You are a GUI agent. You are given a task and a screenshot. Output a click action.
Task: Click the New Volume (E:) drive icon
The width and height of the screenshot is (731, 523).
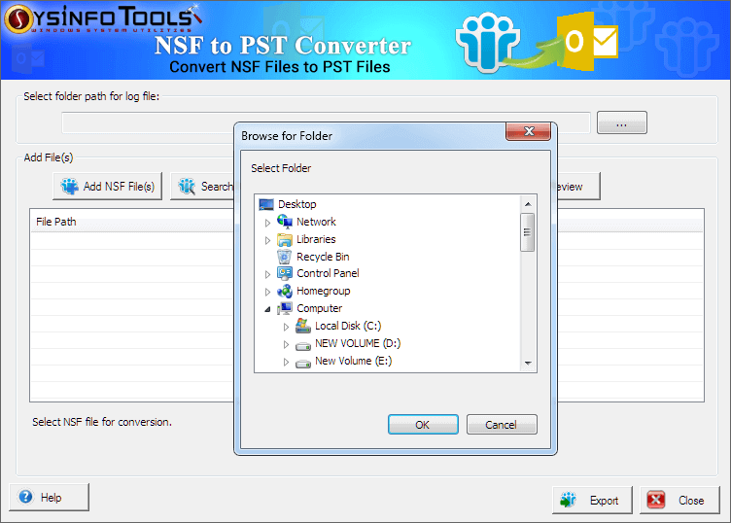coord(303,363)
